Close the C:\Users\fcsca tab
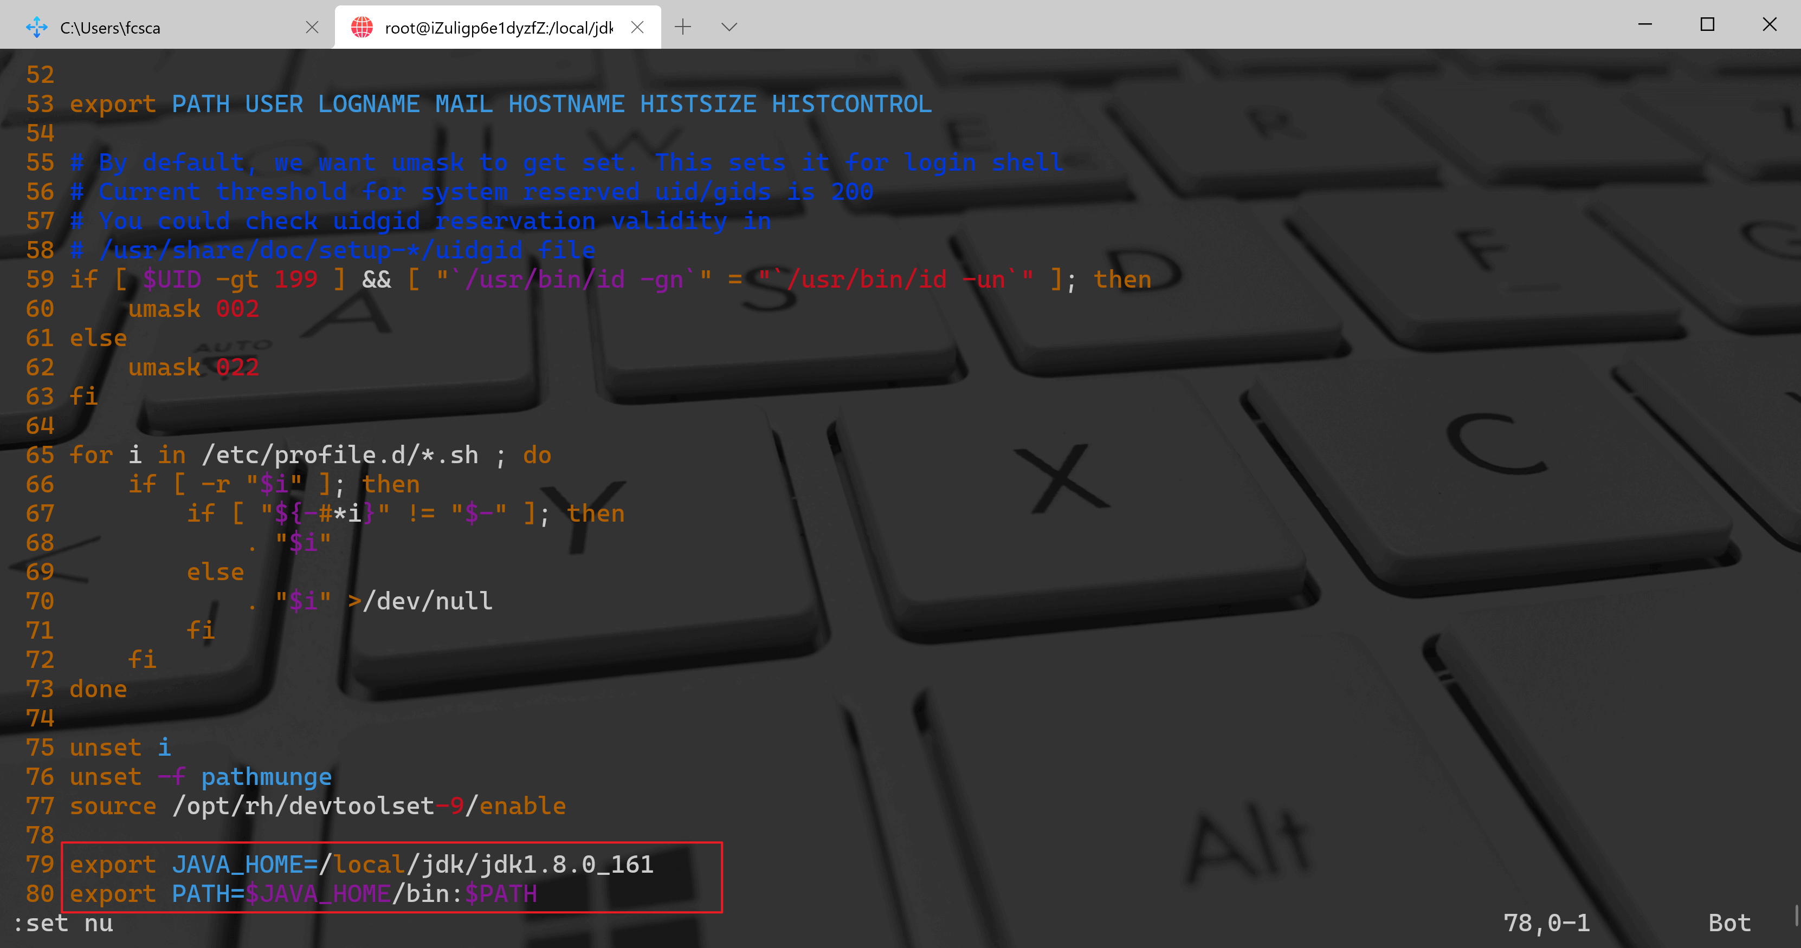Screen dimensions: 1801x948 click(x=312, y=27)
